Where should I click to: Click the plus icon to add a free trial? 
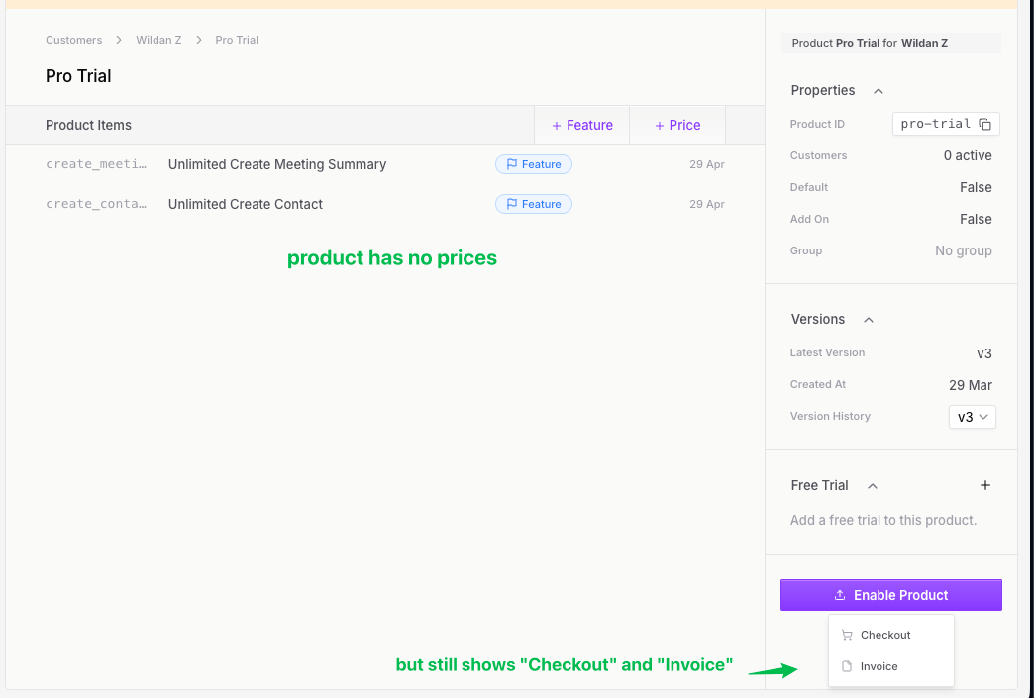coord(985,485)
